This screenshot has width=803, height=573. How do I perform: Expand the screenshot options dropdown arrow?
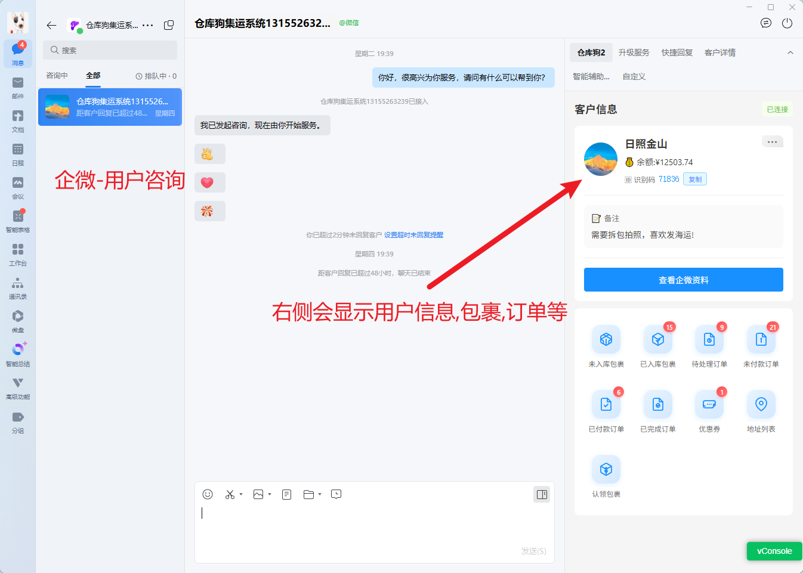click(x=241, y=494)
